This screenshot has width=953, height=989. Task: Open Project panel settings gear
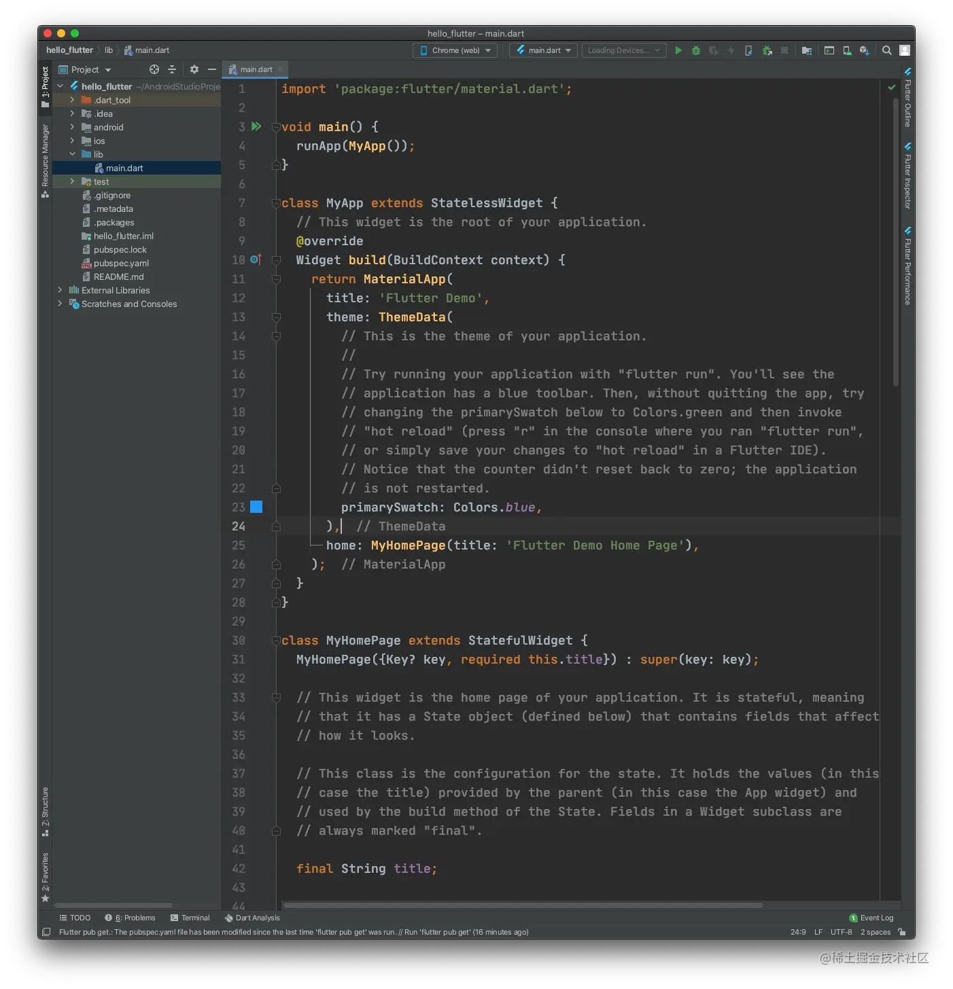coord(194,69)
